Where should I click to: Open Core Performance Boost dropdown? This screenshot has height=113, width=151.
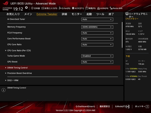[x=97, y=39]
